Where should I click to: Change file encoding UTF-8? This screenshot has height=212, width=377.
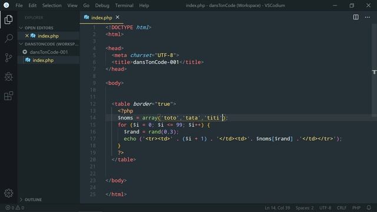325,208
